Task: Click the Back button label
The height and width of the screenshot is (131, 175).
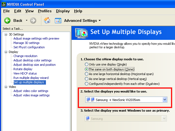Action: coord(18,20)
